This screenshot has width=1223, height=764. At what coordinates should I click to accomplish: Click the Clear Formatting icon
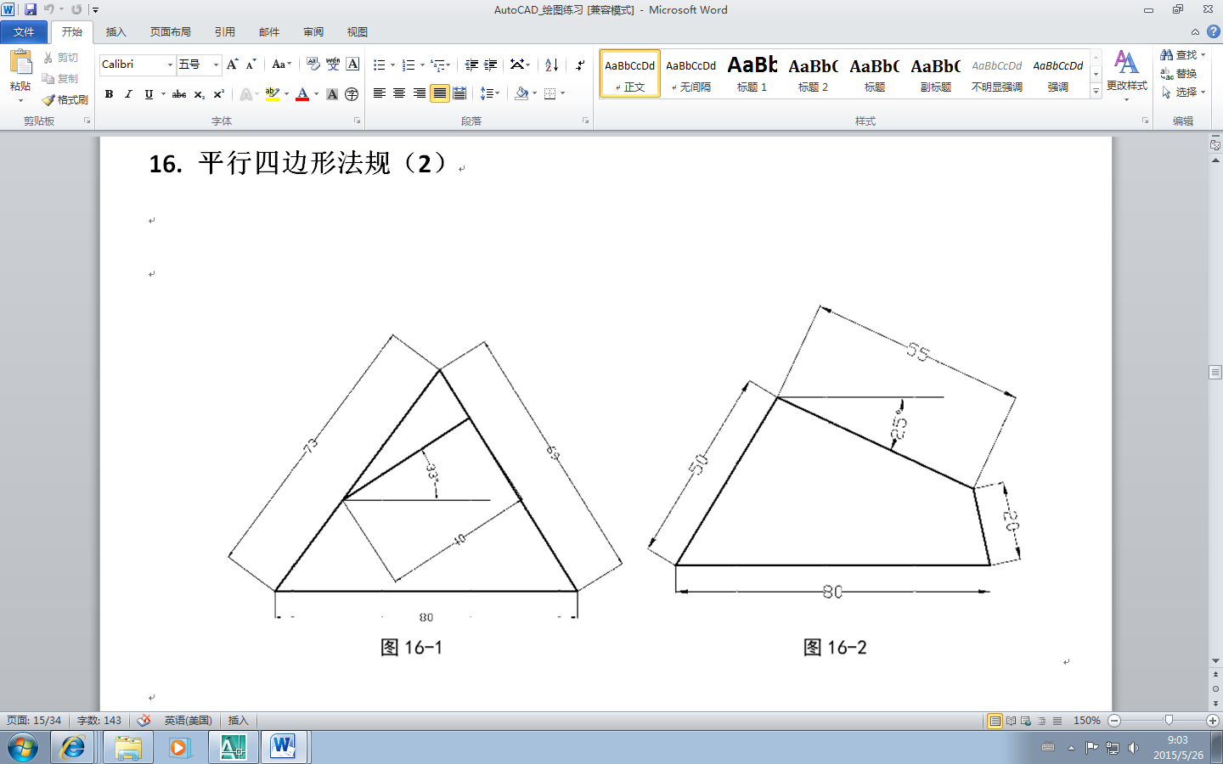tap(313, 65)
